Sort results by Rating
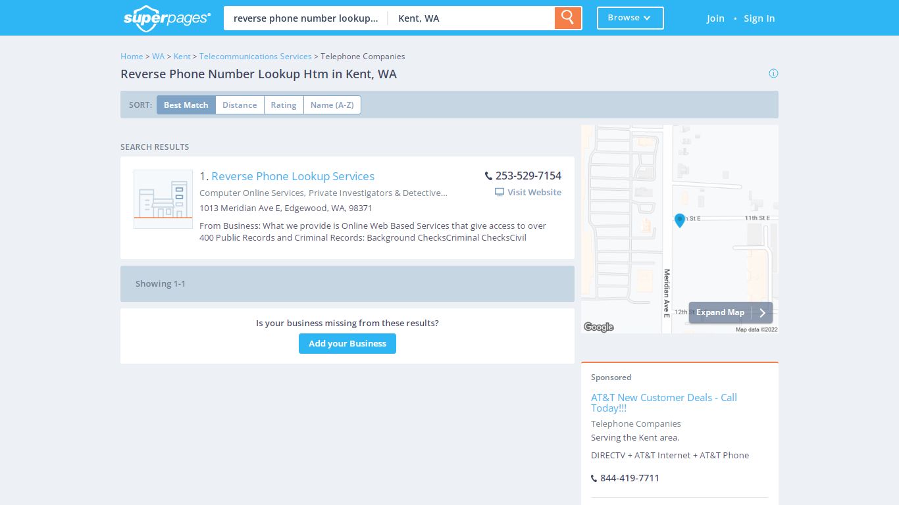This screenshot has width=899, height=505. click(284, 105)
